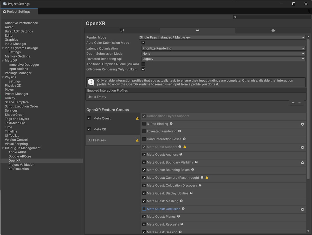
Task: Switch to the Android platform tab
Action: [x=198, y=31]
